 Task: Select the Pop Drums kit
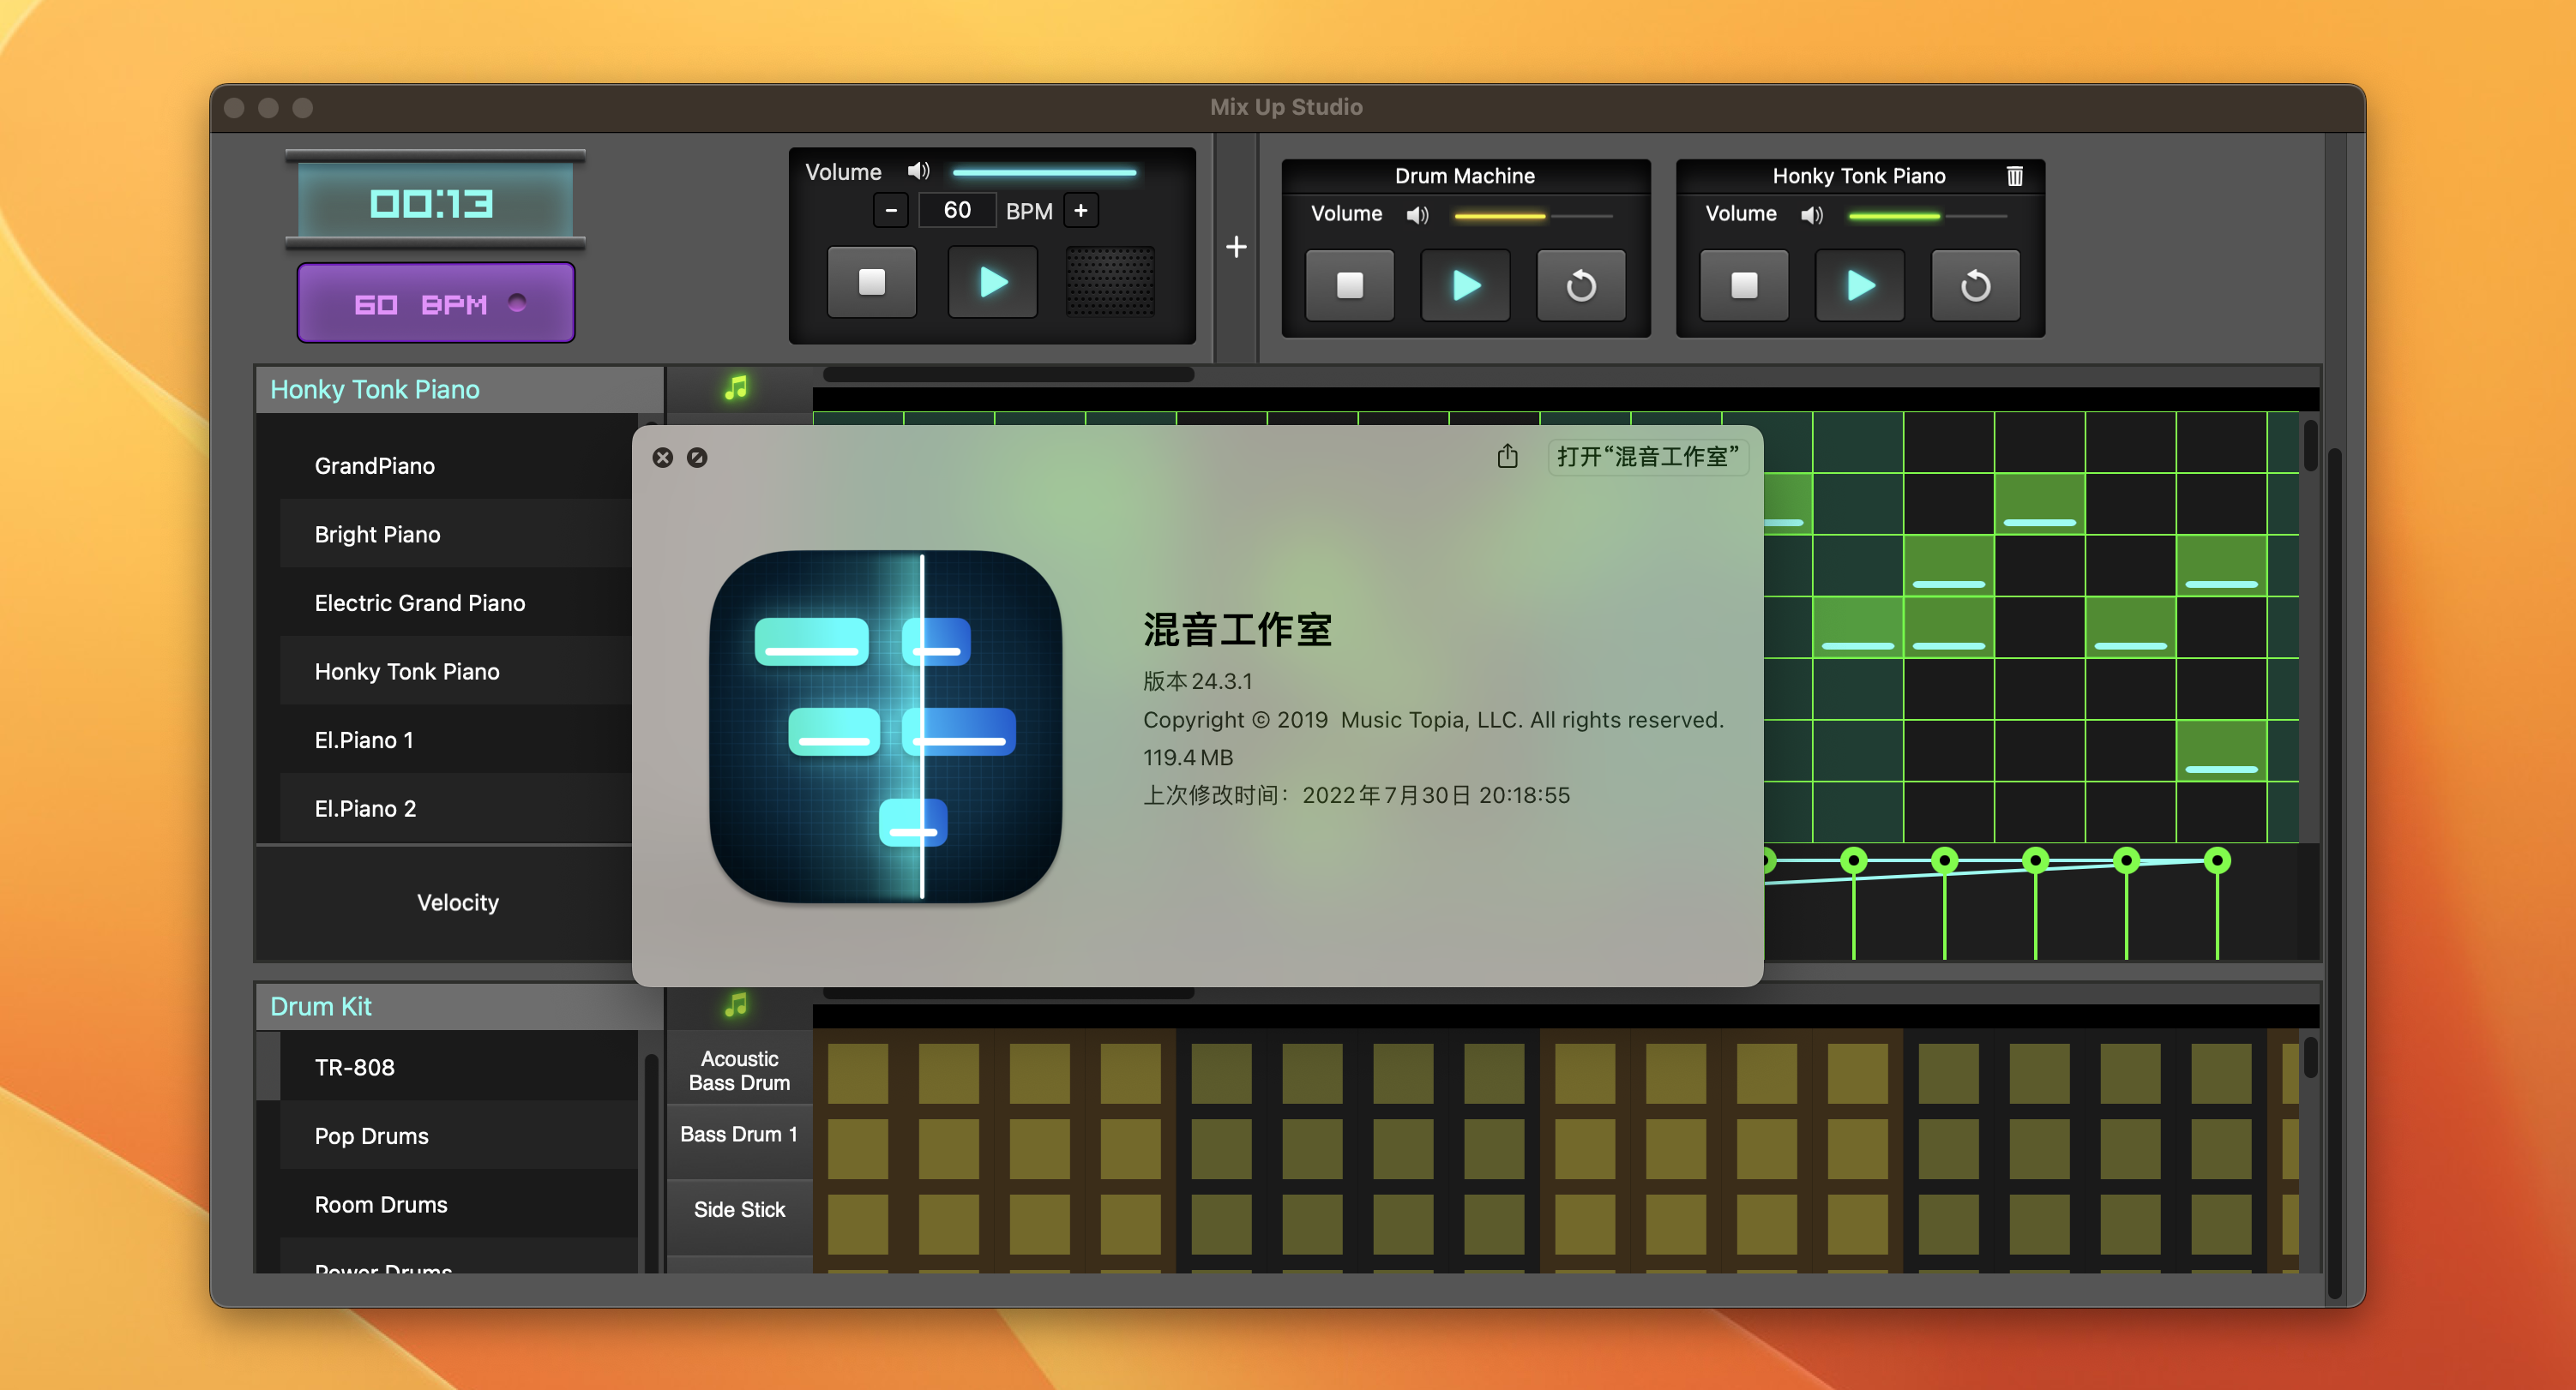pos(371,1136)
